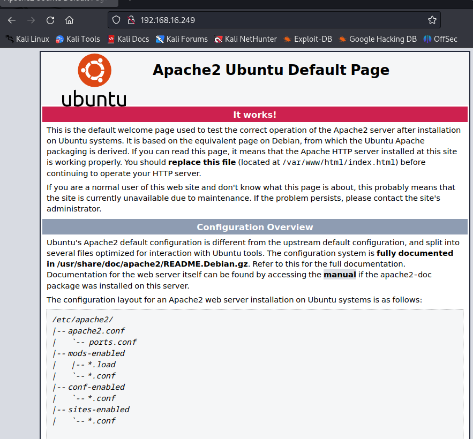Viewport: 473px width, 439px height.
Task: Bookmark this page with the star icon
Action: 432,20
